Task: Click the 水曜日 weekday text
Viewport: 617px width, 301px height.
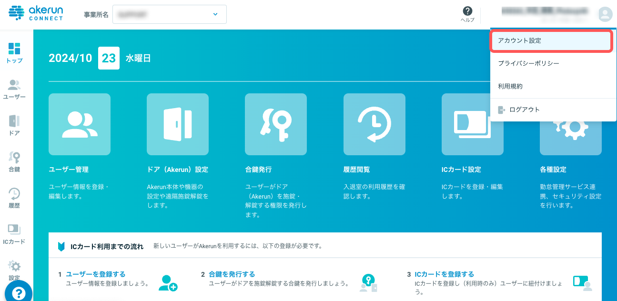Action: coord(138,58)
